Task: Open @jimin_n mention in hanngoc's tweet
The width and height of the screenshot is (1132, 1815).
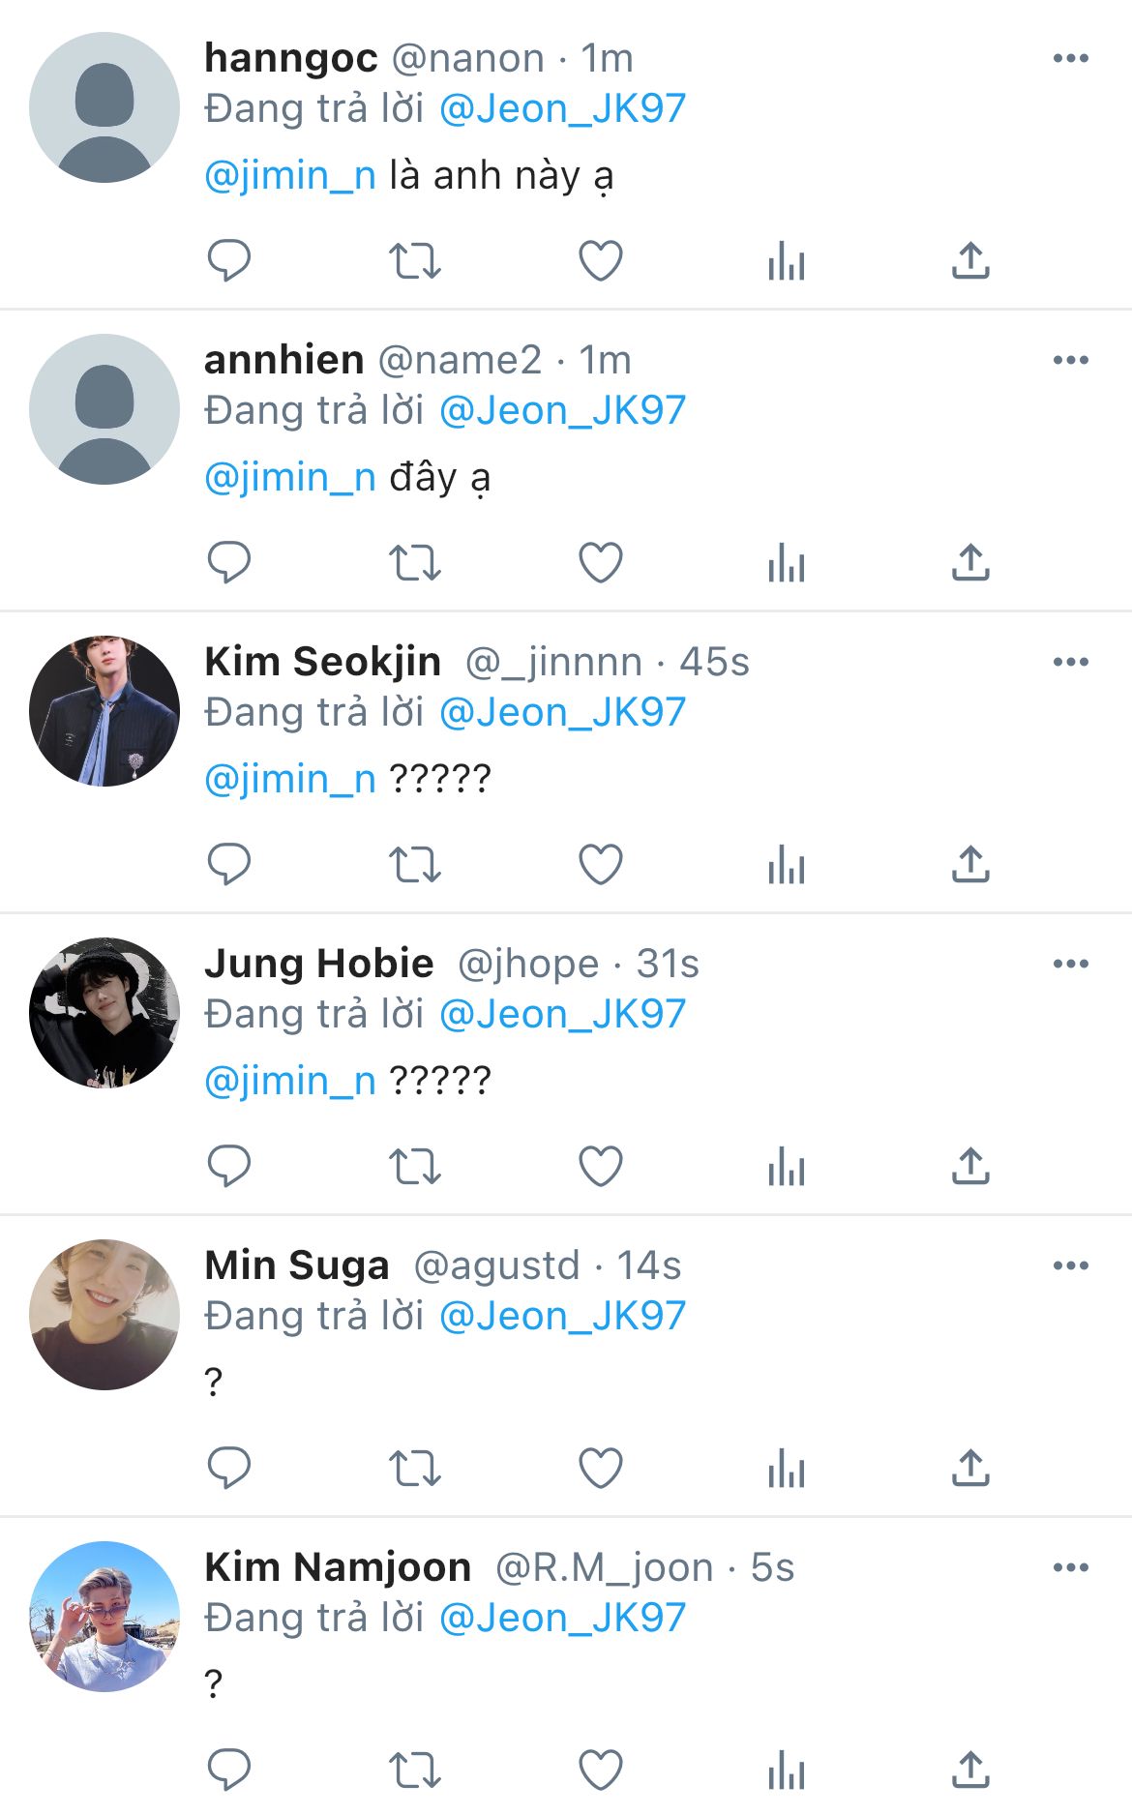Action: 290,175
